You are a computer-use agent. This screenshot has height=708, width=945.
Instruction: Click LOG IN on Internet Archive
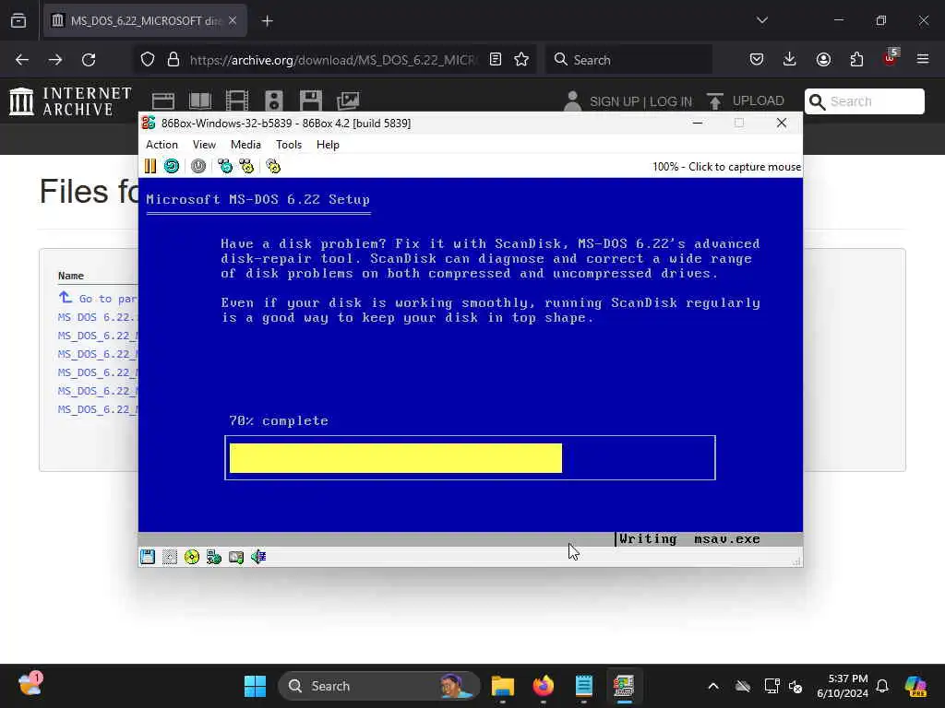671,101
